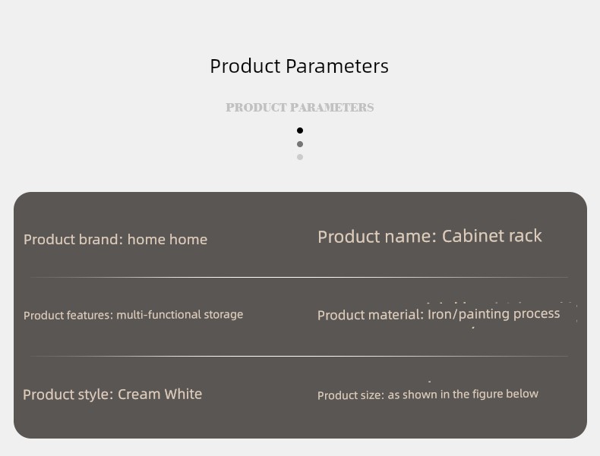Click "as shown in the figure below" text
This screenshot has width=600, height=456.
pyautogui.click(x=463, y=394)
